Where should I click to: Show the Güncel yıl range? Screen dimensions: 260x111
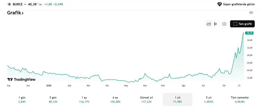point(146,99)
